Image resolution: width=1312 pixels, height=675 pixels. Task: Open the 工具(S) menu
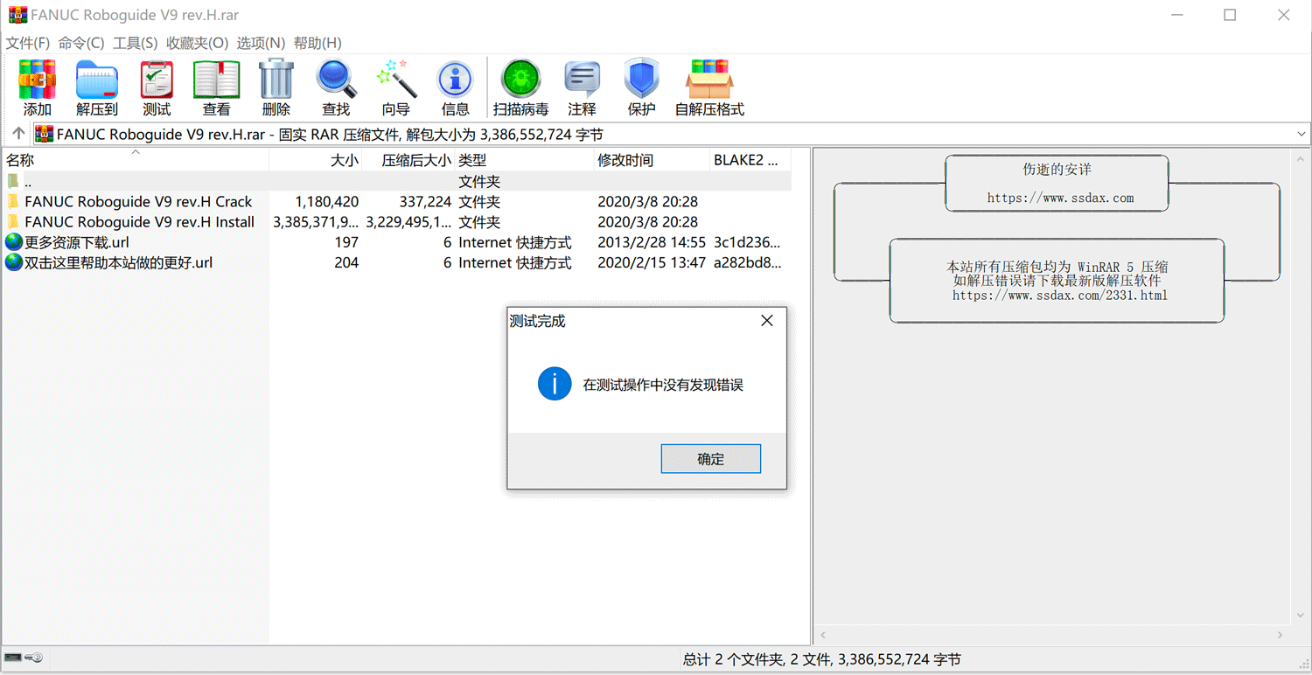click(x=136, y=43)
